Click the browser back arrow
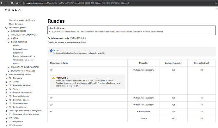218x128 pixels. [2, 3]
